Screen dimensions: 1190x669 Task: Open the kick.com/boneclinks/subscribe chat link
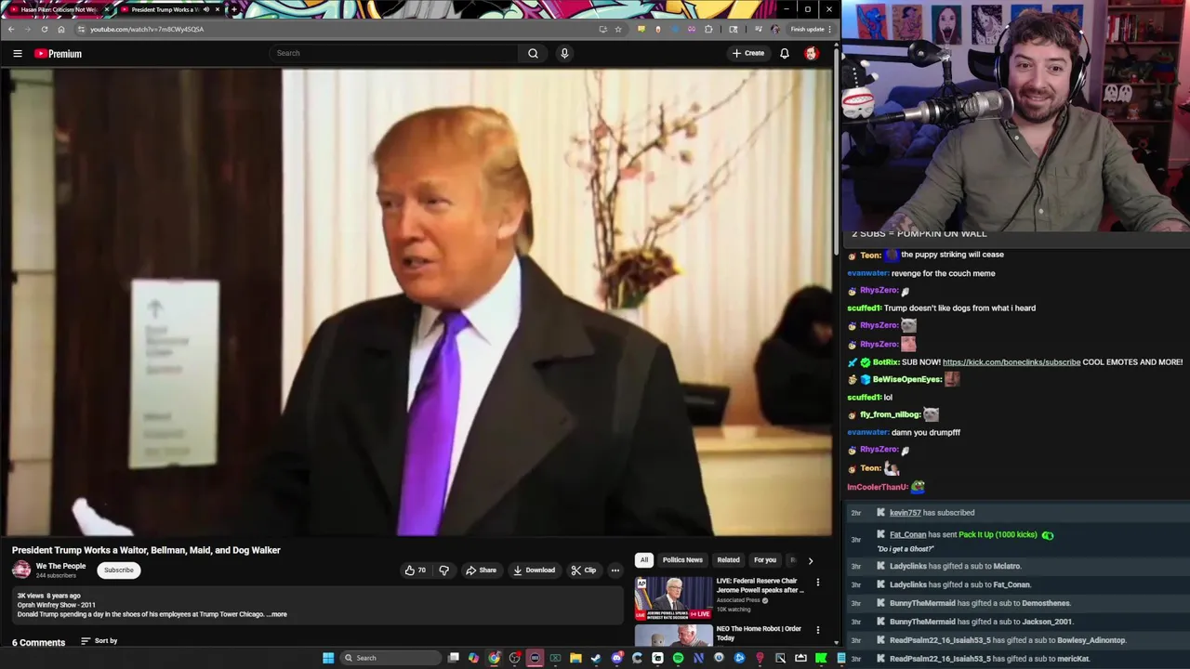tap(1011, 362)
